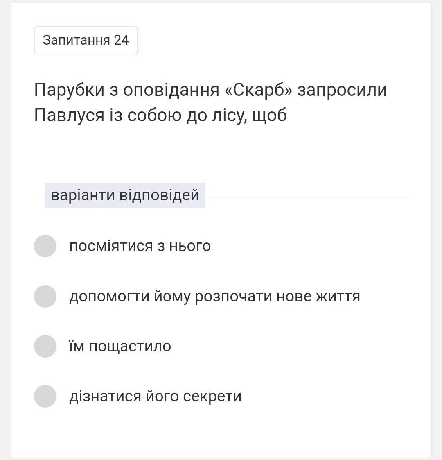Tick the radio circle for "дізнатися його секрети"
The height and width of the screenshot is (460, 442).
(45, 396)
